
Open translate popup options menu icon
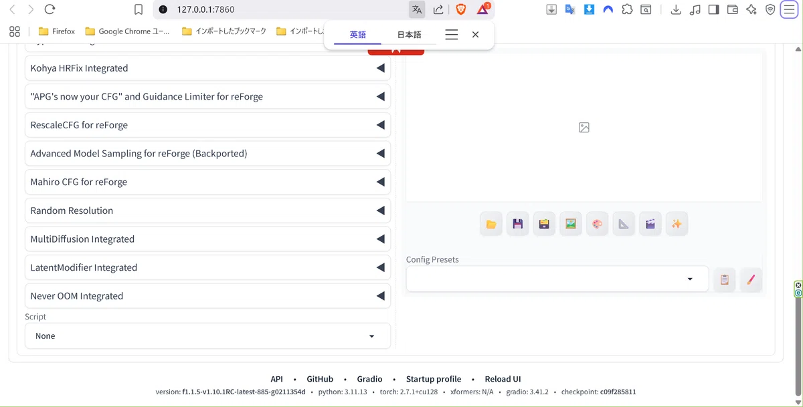pyautogui.click(x=452, y=35)
